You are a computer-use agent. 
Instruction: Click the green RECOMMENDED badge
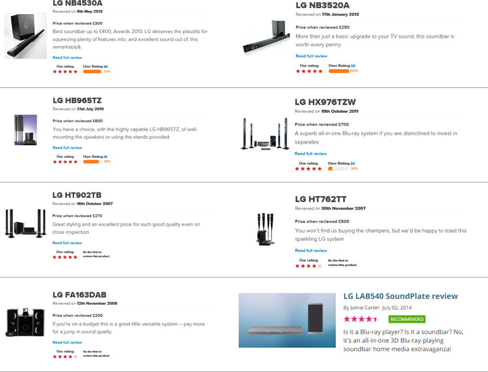407,319
